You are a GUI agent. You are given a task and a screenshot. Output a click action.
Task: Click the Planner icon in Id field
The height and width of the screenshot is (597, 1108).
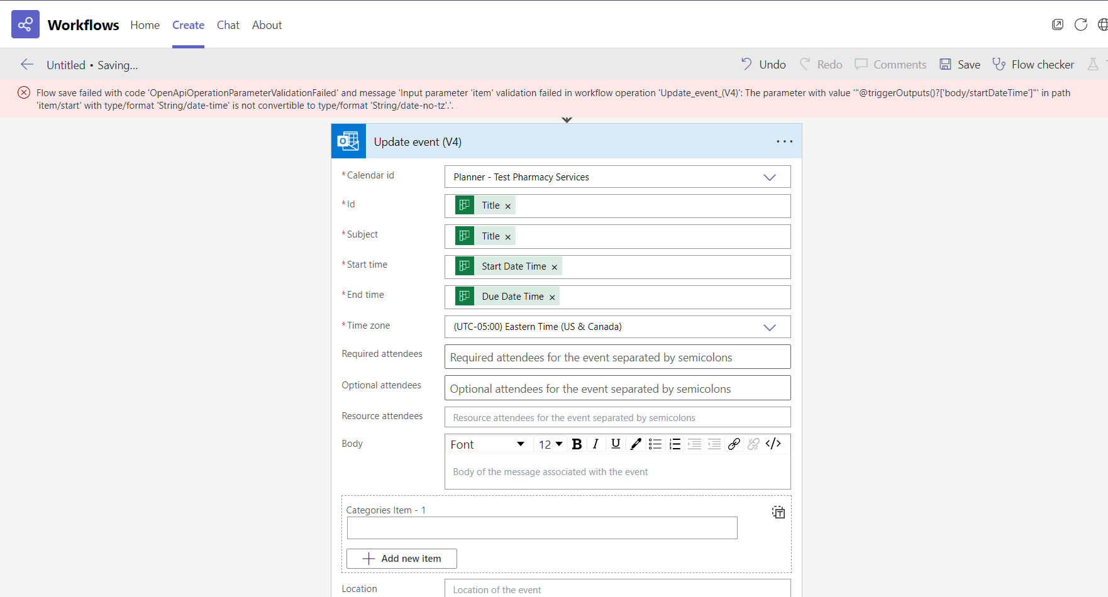coord(465,205)
